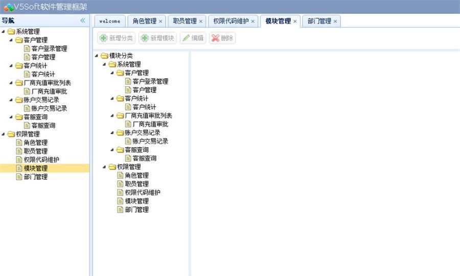Click page icon of 权限代码维护 in module tree
The image size is (460, 276).
pos(120,192)
